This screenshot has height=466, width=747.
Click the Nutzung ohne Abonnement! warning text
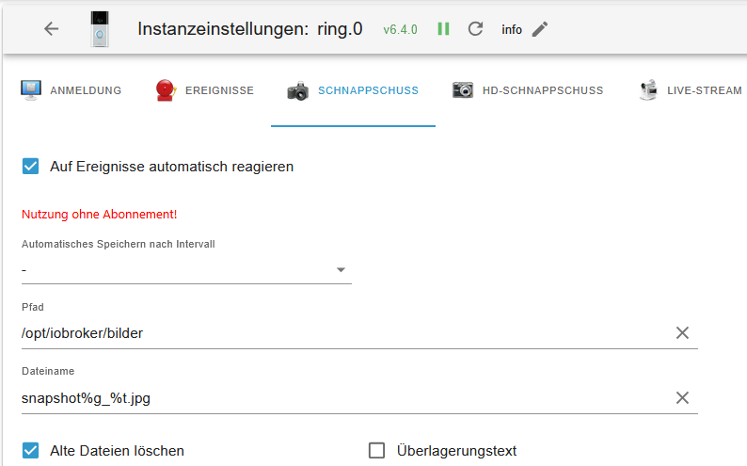click(x=99, y=215)
